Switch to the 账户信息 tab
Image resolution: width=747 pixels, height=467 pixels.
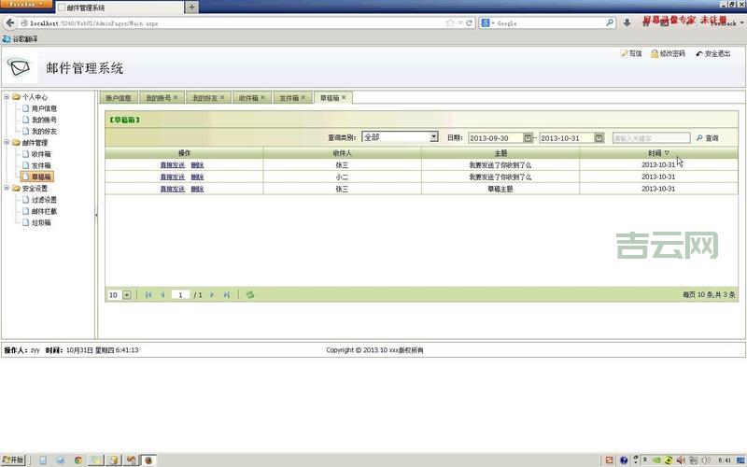(118, 98)
